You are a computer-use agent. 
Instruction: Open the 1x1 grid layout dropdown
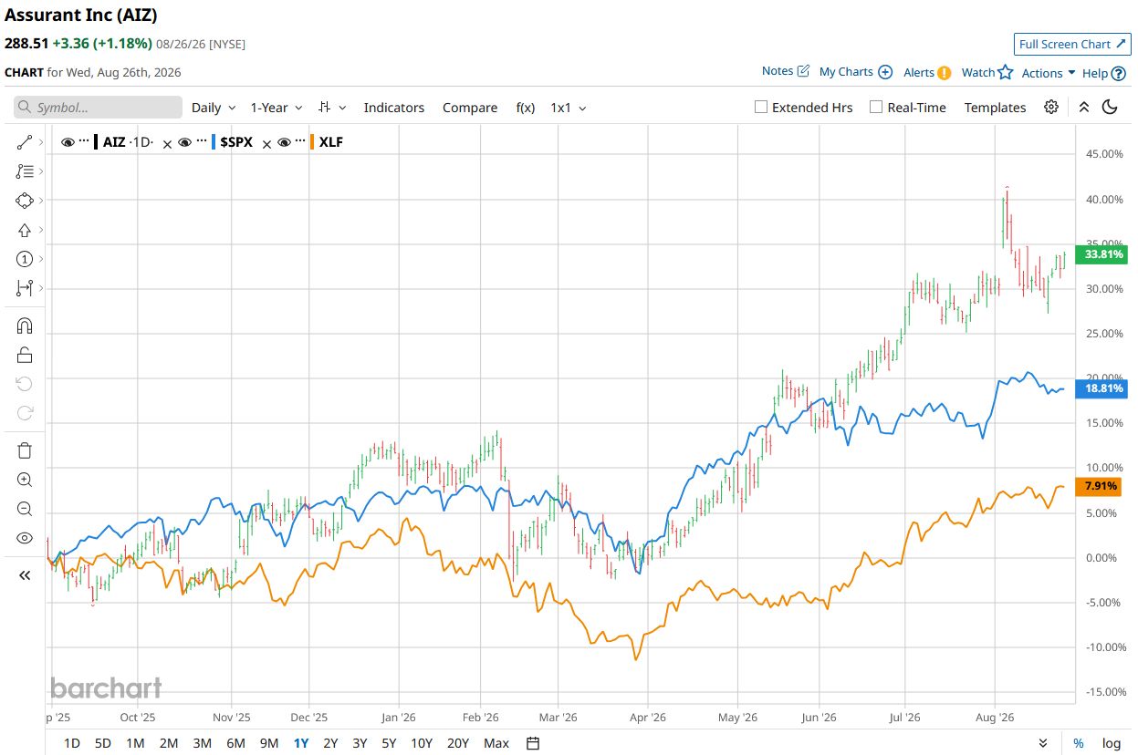point(569,108)
